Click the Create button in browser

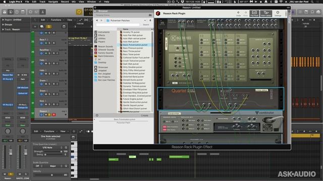tap(144, 116)
